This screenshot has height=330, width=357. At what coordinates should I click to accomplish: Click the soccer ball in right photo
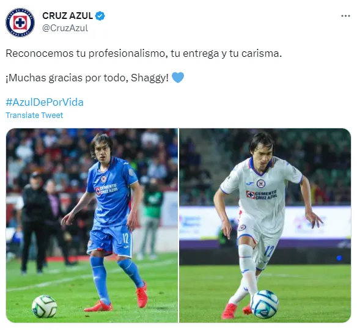(x=265, y=304)
